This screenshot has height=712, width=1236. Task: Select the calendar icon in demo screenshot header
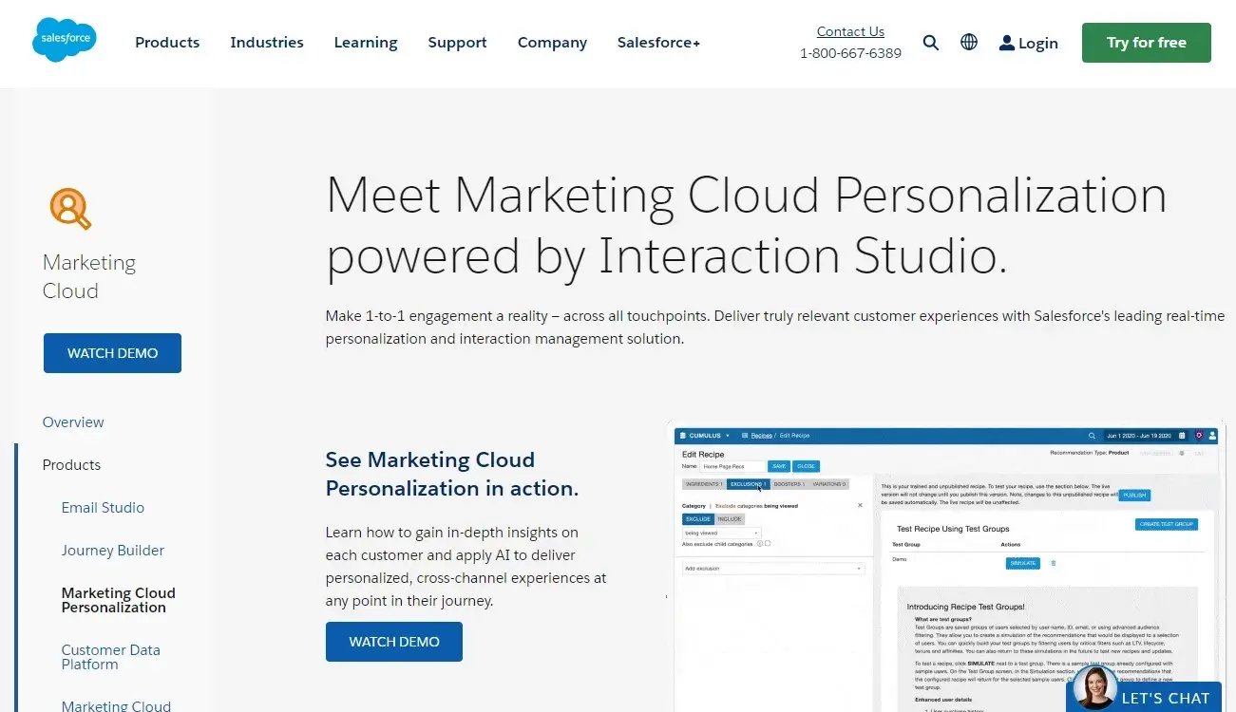[1182, 436]
